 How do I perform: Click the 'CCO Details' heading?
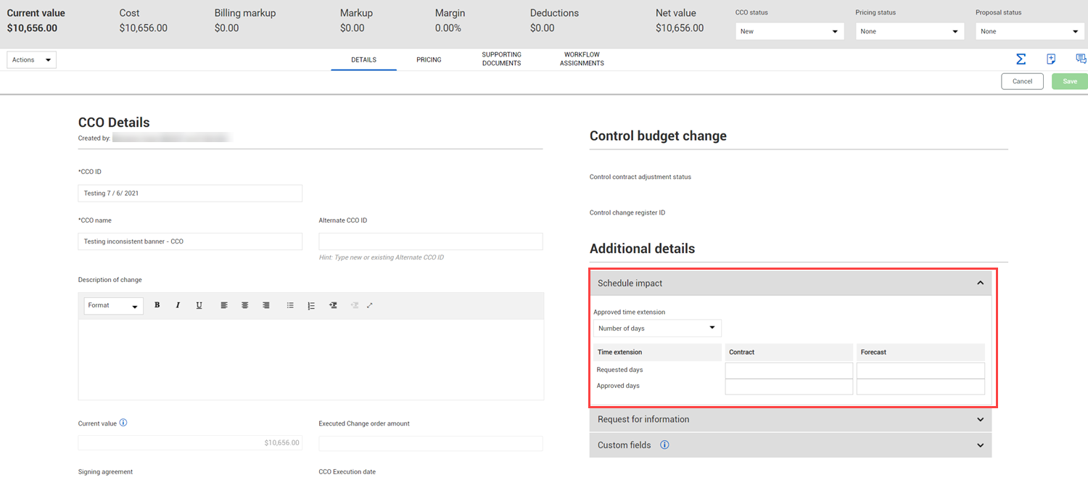point(114,123)
